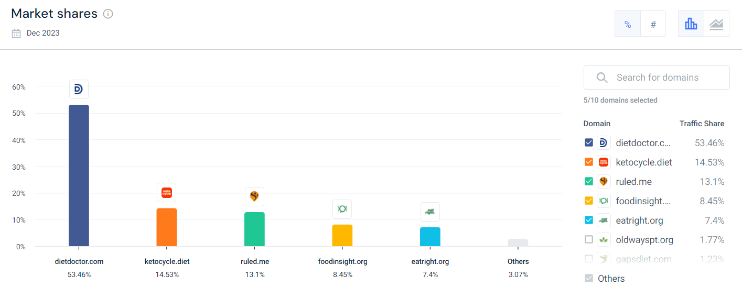This screenshot has height=298, width=742.
Task: Uncheck the dietdoctor.com checkbox
Action: point(589,142)
